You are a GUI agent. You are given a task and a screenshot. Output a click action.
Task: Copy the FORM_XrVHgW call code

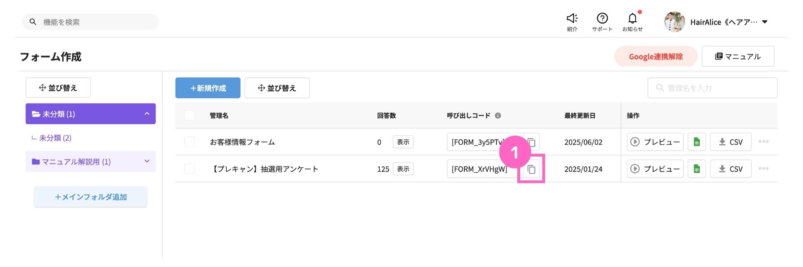pyautogui.click(x=531, y=169)
